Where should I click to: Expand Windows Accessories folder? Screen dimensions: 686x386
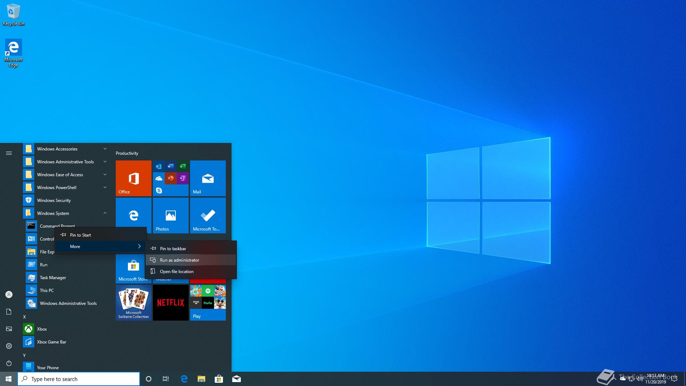coord(66,149)
